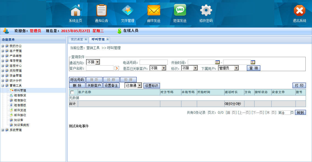The height and width of the screenshot is (162, 312).
Task: Open the 系统主页 home icon
Action: (x=75, y=11)
